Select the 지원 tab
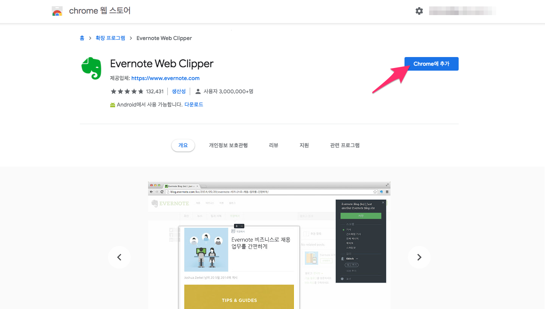The image size is (545, 309). click(304, 145)
